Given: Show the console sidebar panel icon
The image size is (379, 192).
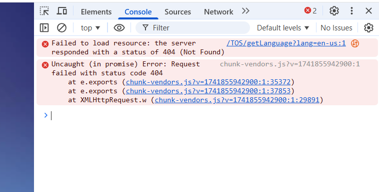Looking at the screenshot, I should [44, 28].
